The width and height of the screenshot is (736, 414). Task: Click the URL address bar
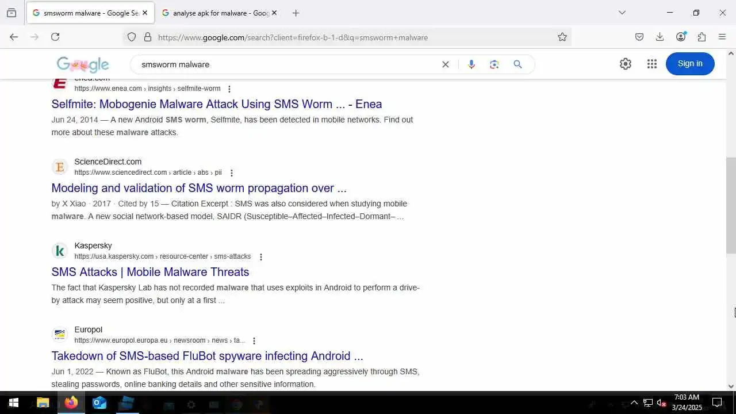[348, 37]
